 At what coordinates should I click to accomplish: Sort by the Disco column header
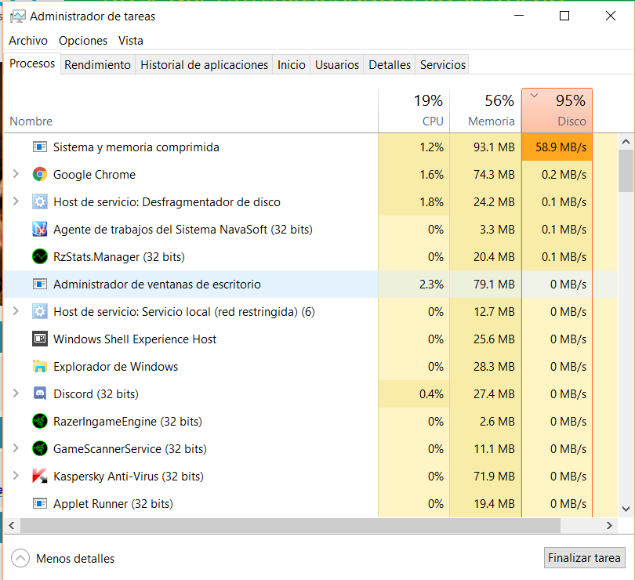click(x=557, y=111)
